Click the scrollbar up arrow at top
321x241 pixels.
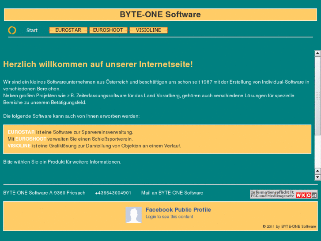click(x=317, y=54)
